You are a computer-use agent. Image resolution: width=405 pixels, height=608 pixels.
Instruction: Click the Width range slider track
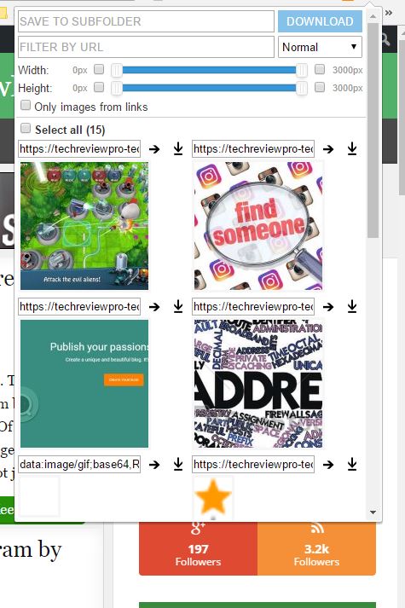click(x=209, y=70)
